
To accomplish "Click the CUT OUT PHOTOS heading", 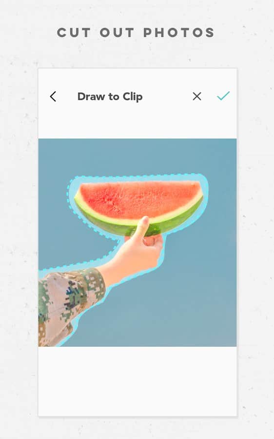I will pyautogui.click(x=136, y=33).
